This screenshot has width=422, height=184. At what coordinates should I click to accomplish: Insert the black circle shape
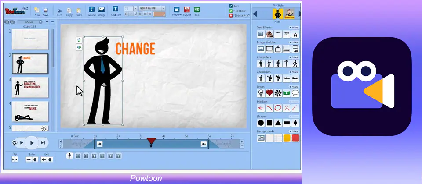pyautogui.click(x=261, y=123)
